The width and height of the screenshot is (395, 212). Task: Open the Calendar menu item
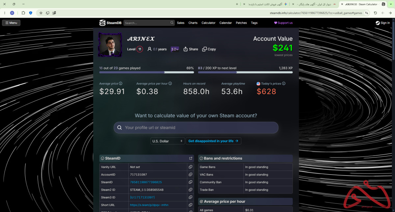coord(225,23)
